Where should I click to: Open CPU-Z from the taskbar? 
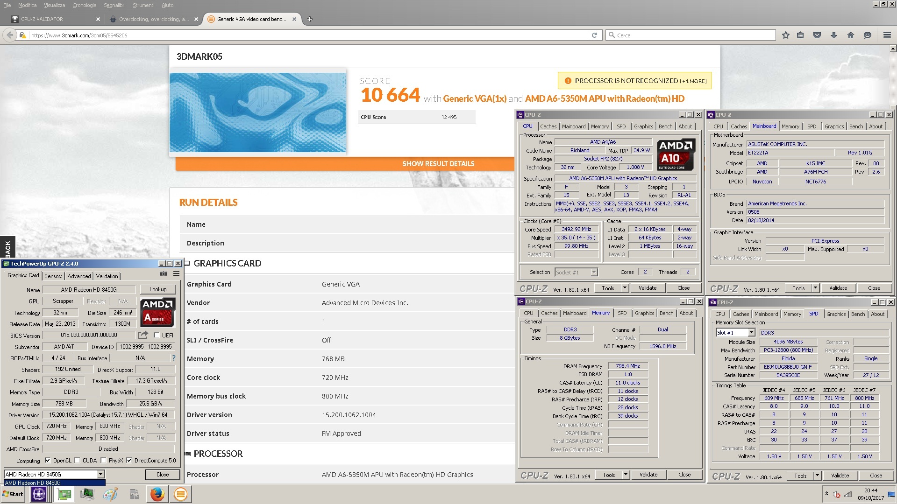click(39, 494)
